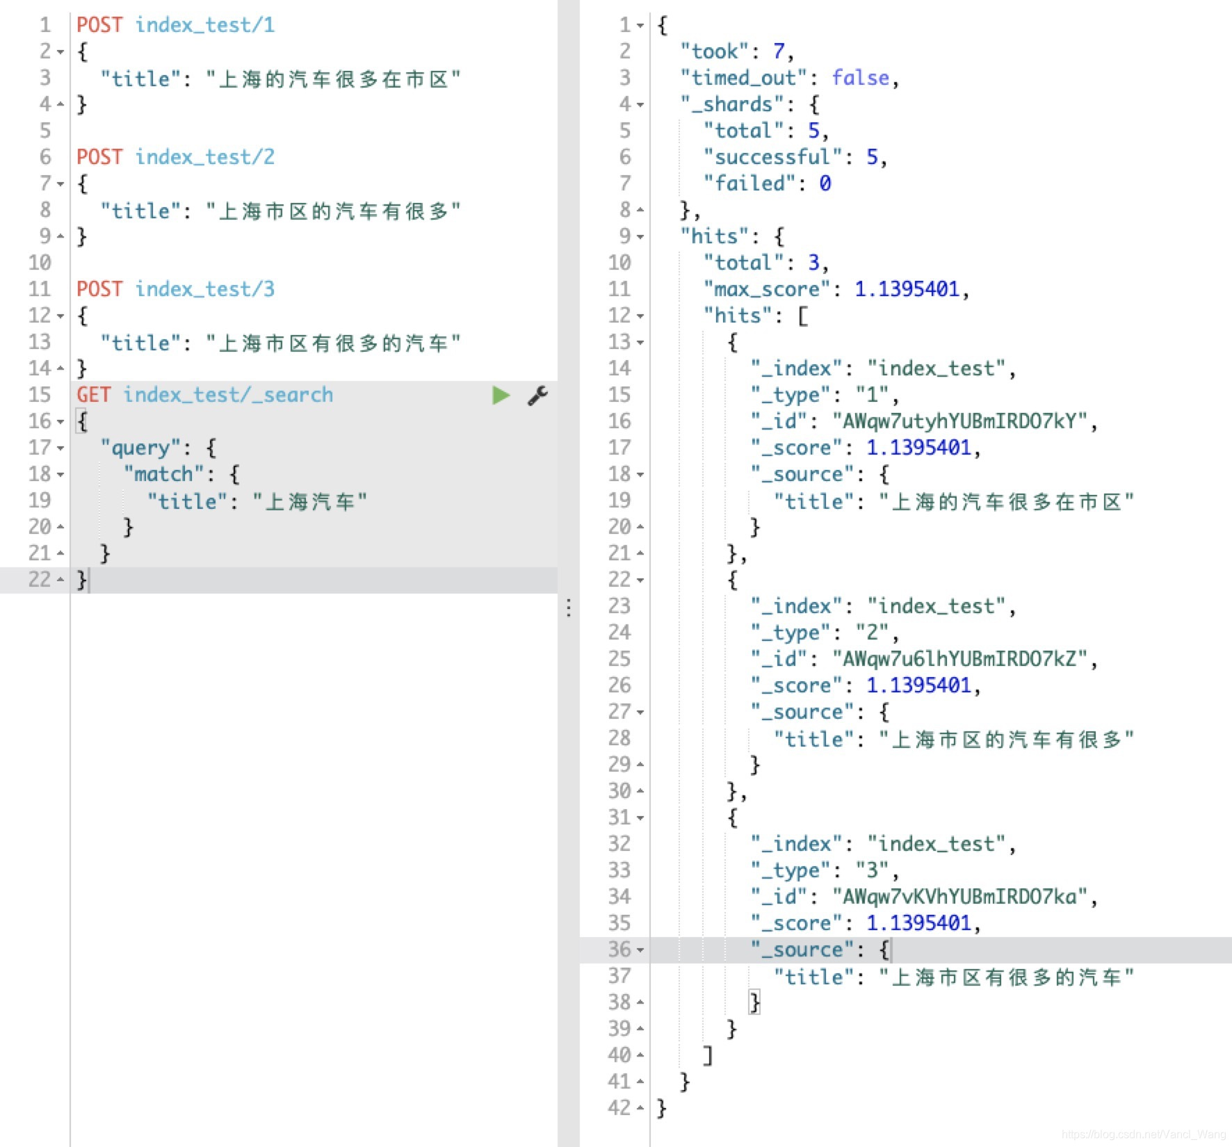Fold the "_shards" object in response

(x=640, y=105)
